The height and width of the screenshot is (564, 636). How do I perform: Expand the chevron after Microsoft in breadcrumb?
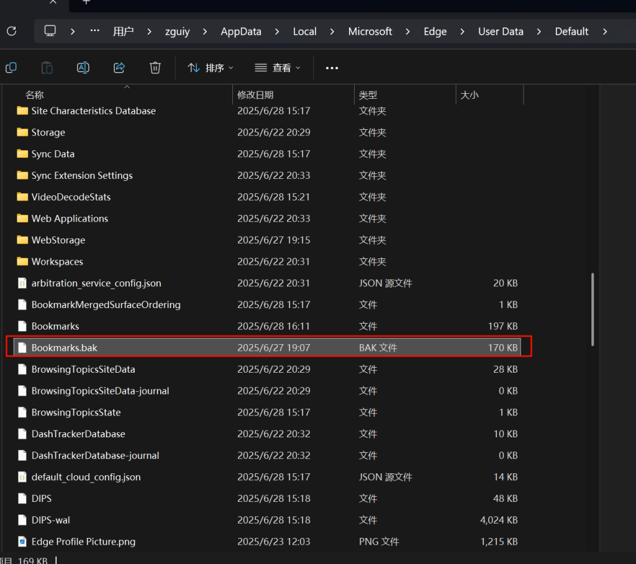[407, 32]
